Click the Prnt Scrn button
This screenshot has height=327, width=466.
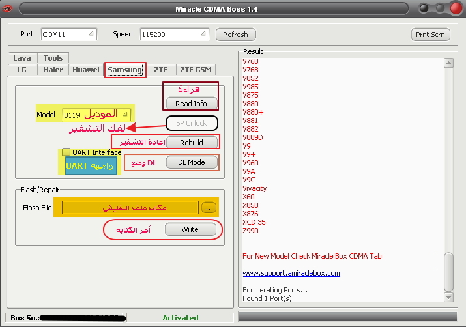click(430, 35)
